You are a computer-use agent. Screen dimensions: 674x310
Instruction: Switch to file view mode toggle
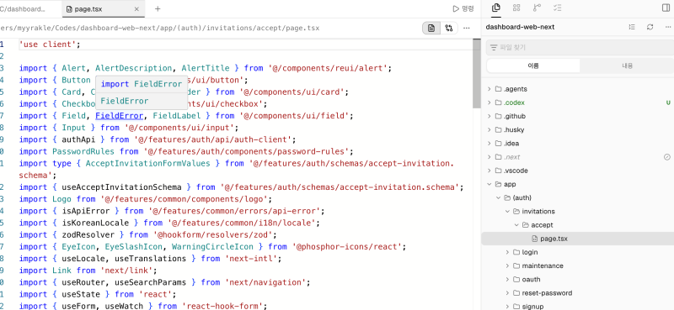click(431, 29)
